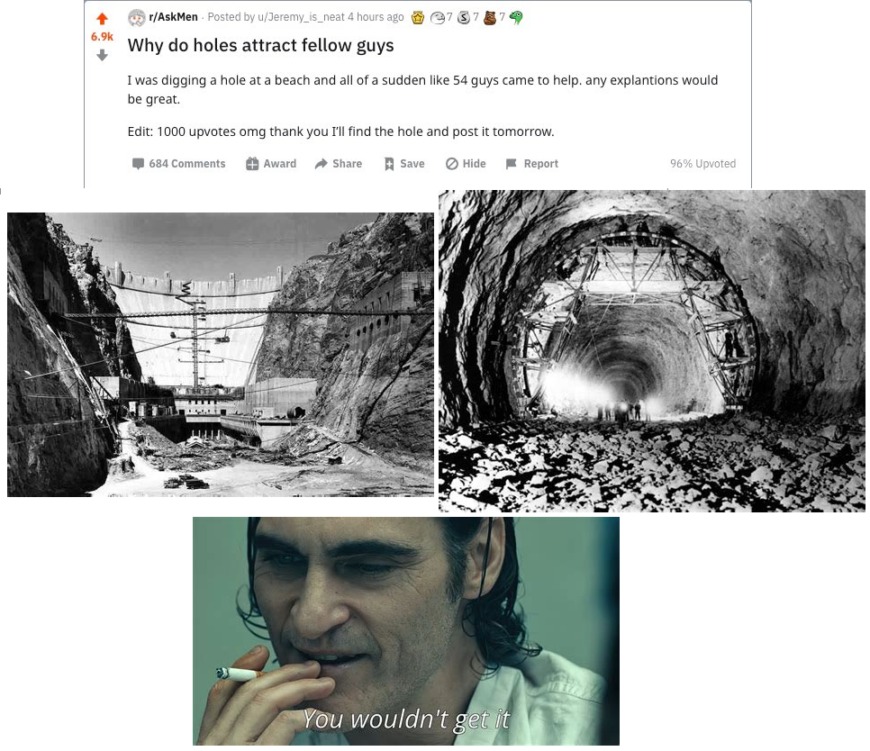Screen dimensions: 870x751
Task: Report the post
Action: 532,164
